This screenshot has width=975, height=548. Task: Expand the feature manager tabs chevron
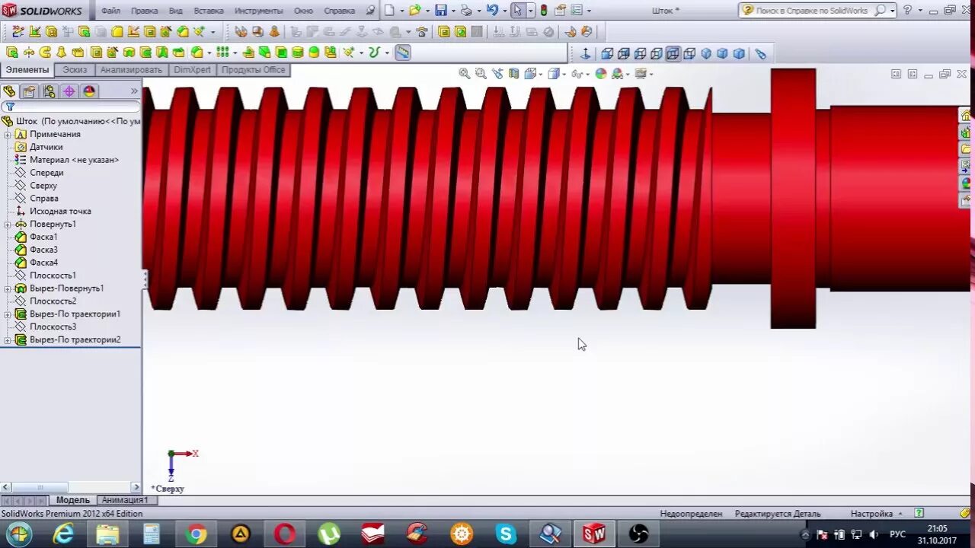pyautogui.click(x=134, y=91)
